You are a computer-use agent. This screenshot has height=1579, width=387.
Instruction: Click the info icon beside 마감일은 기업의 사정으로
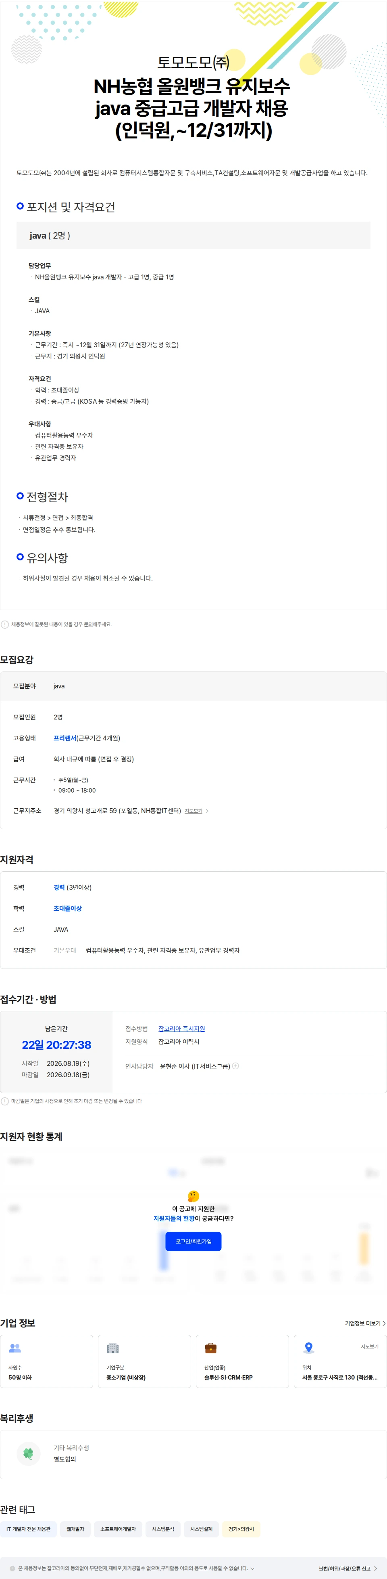5,1101
